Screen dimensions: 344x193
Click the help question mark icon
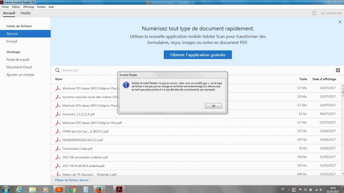314,13
